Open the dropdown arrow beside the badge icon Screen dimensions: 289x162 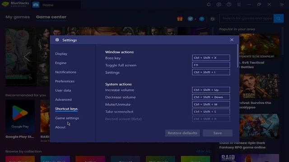pyautogui.click(x=196, y=19)
